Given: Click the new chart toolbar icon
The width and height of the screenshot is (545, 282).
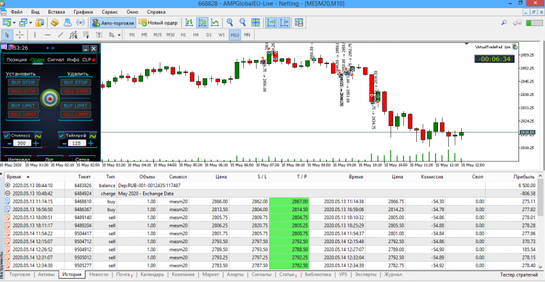Looking at the screenshot, I should [7, 22].
